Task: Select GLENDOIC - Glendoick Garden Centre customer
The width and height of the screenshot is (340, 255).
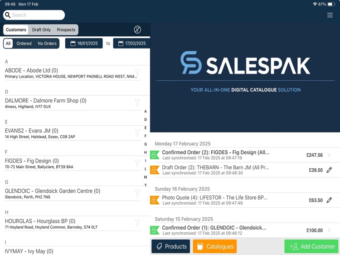Action: pyautogui.click(x=73, y=194)
